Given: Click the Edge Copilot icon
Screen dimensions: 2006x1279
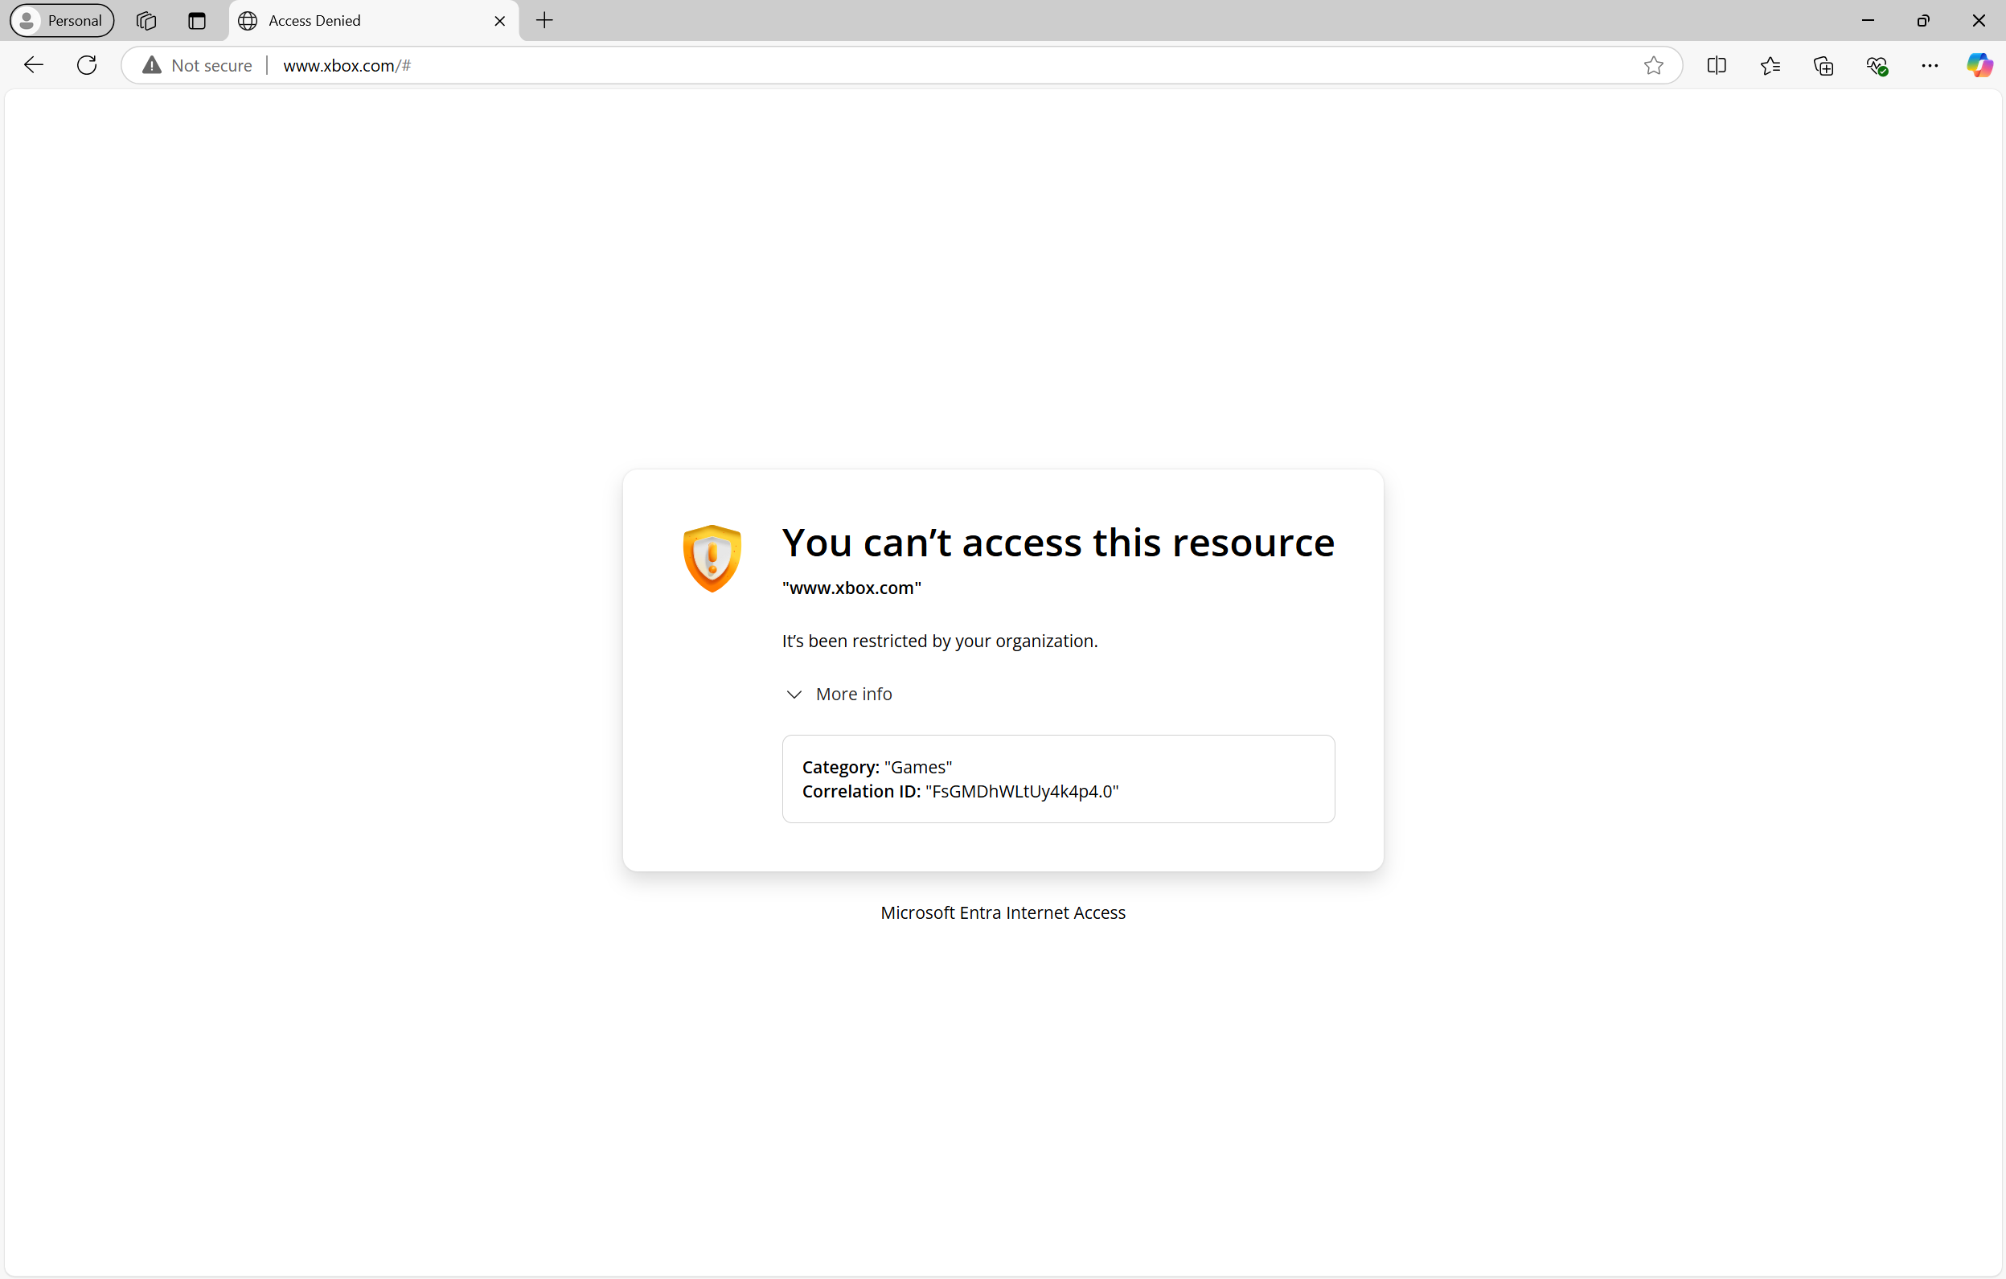Looking at the screenshot, I should (1979, 66).
